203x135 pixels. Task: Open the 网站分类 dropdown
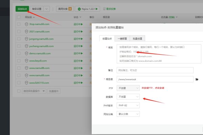(128, 114)
